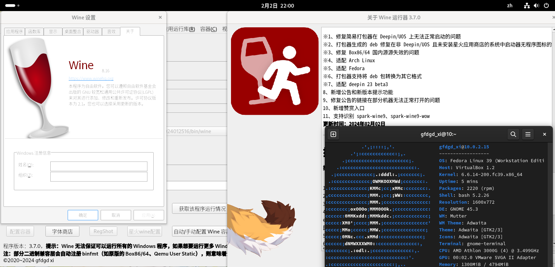The height and width of the screenshot is (267, 555).
Task: Open the Activities workspace indicator
Action: [12, 6]
